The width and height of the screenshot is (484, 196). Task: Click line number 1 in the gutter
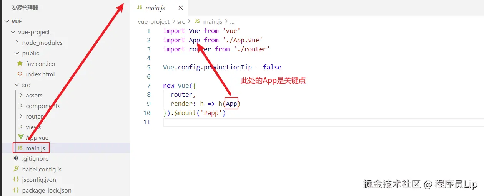pos(149,31)
